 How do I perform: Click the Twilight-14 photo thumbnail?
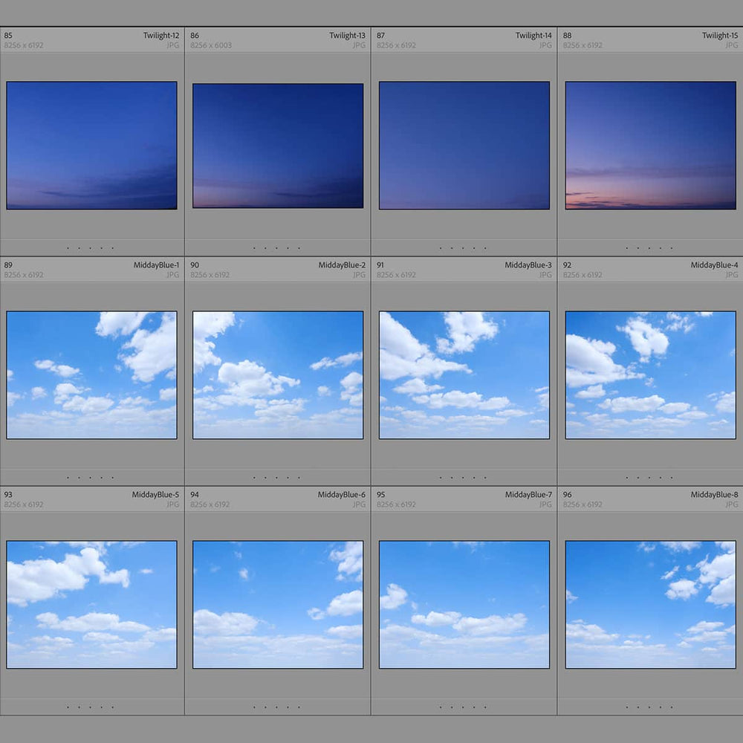click(x=464, y=145)
